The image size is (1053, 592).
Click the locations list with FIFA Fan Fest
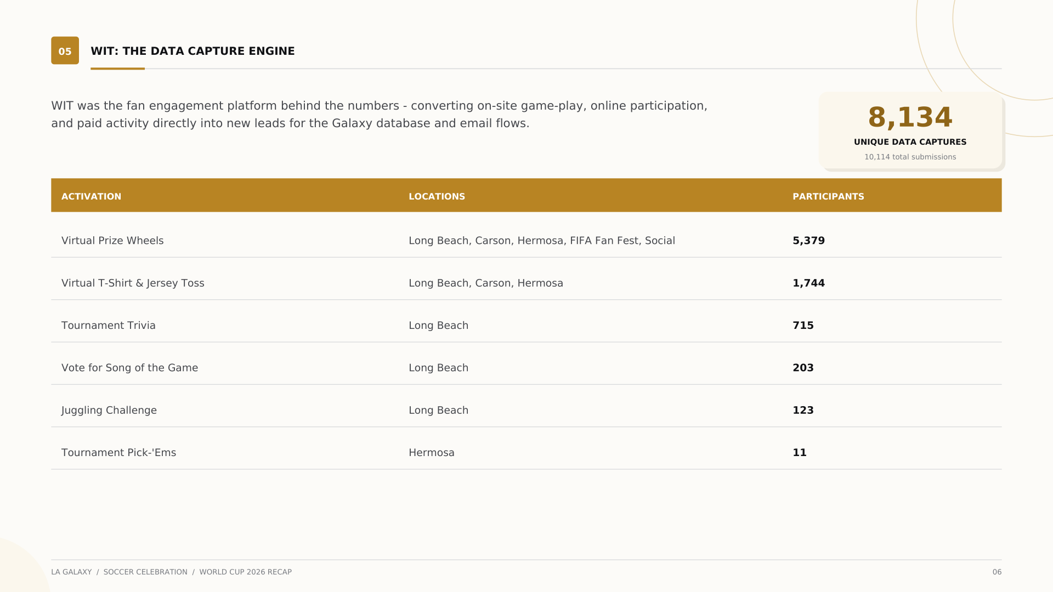click(x=542, y=241)
